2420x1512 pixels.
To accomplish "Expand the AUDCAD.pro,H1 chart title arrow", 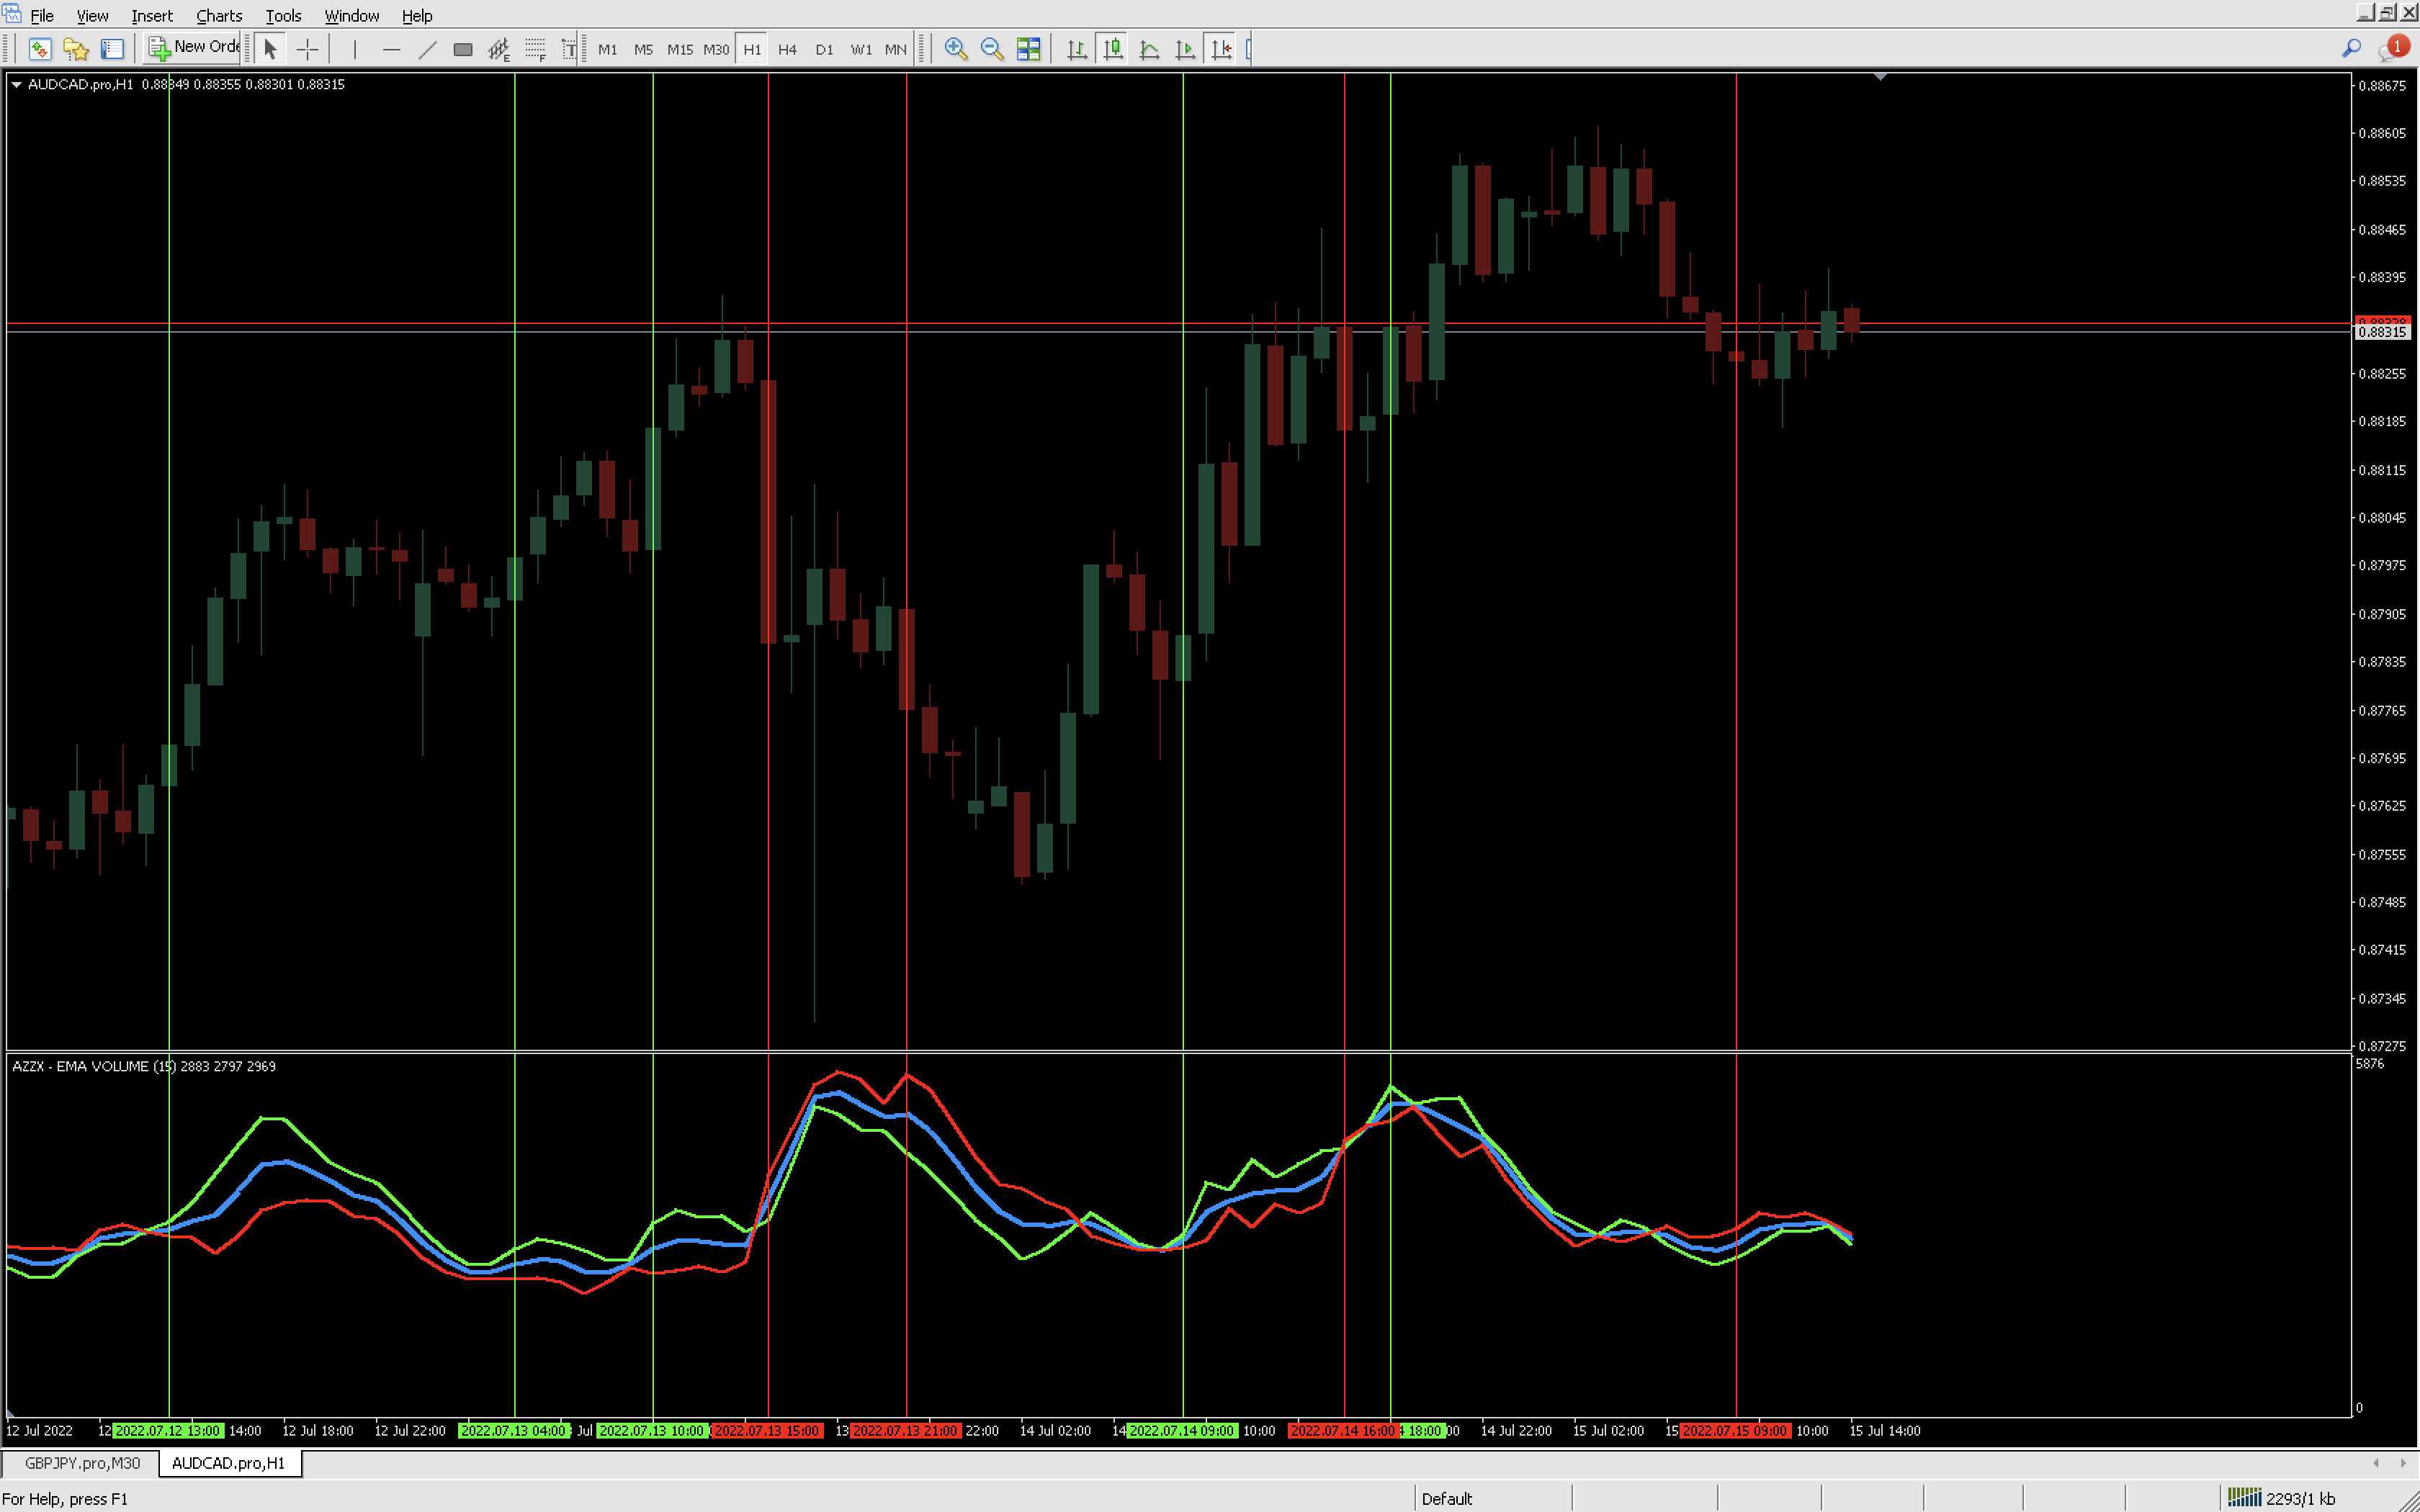I will pos(16,85).
